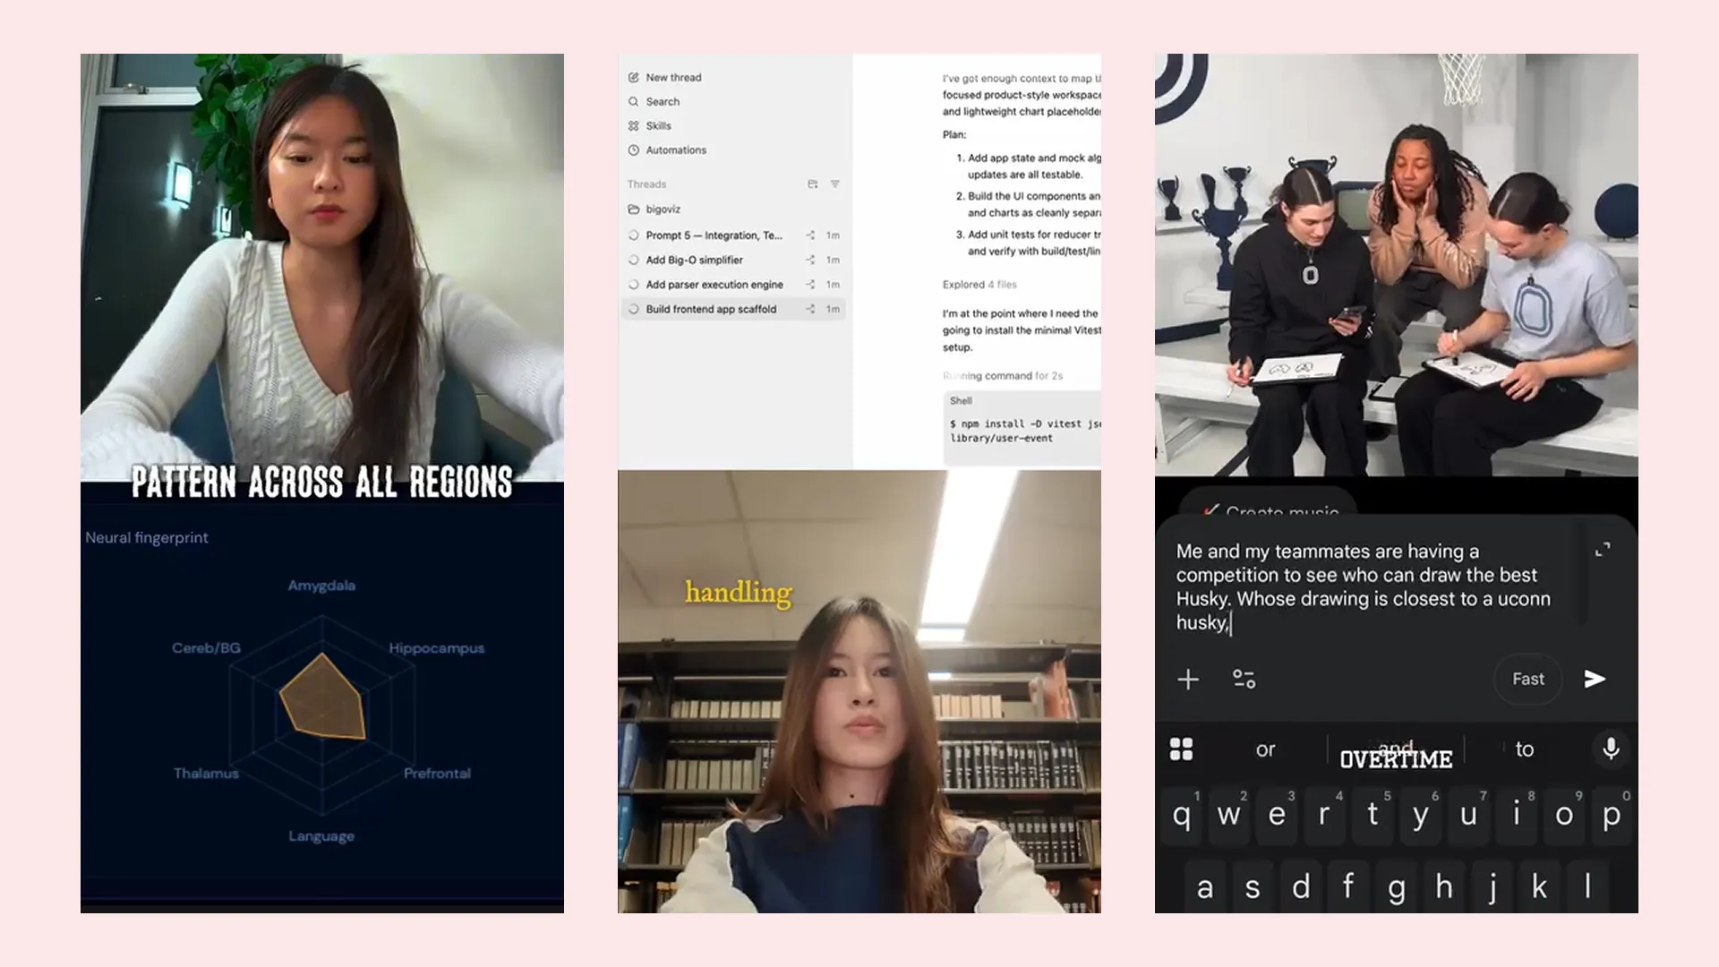Tap the 'a' key
The image size is (1719, 967).
(x=1205, y=887)
